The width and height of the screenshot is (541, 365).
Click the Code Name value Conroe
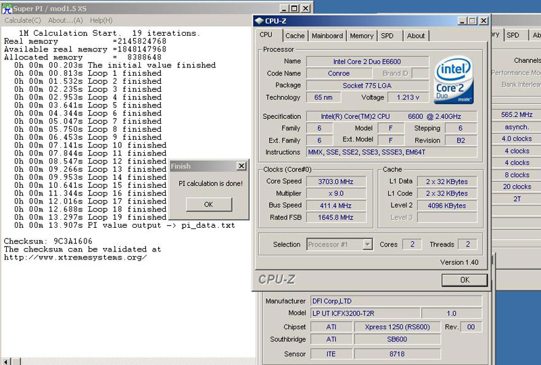339,74
